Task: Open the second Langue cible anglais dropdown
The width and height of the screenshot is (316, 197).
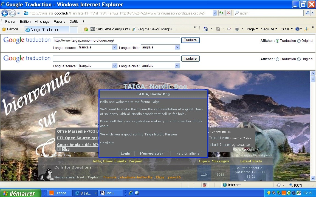Action: (160, 66)
